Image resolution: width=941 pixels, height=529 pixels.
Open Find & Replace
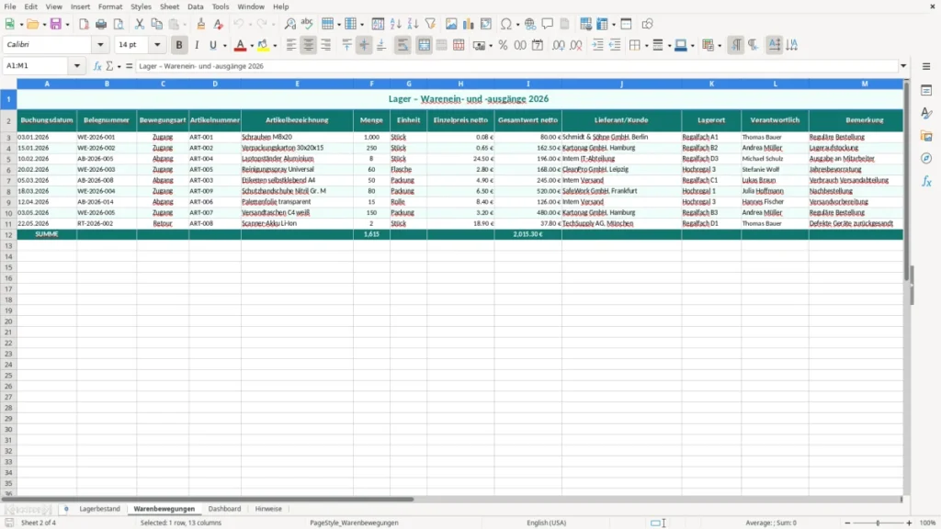(x=289, y=24)
